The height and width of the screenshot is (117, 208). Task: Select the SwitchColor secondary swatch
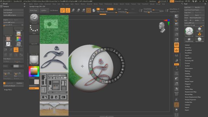36,82
